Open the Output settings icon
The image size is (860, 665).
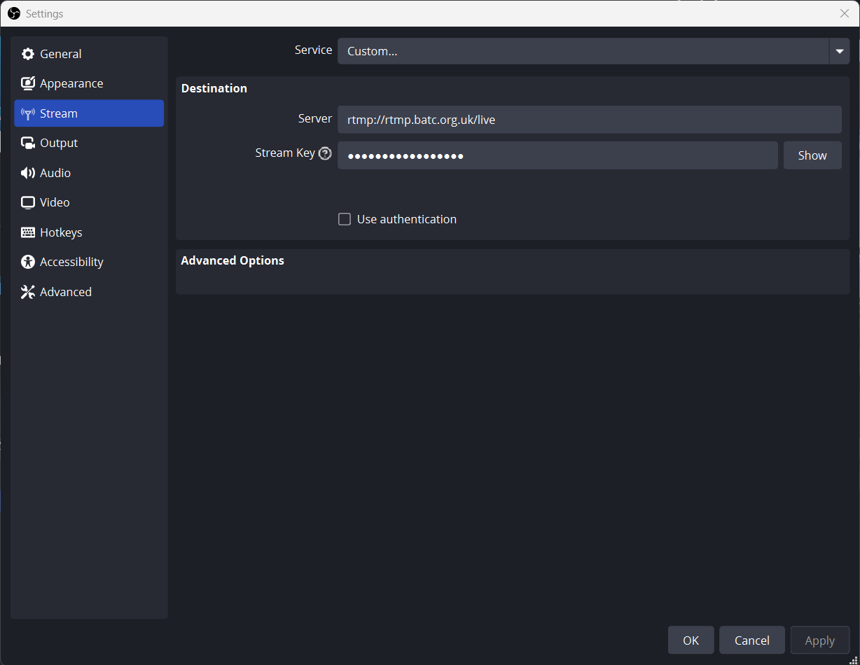tap(28, 143)
